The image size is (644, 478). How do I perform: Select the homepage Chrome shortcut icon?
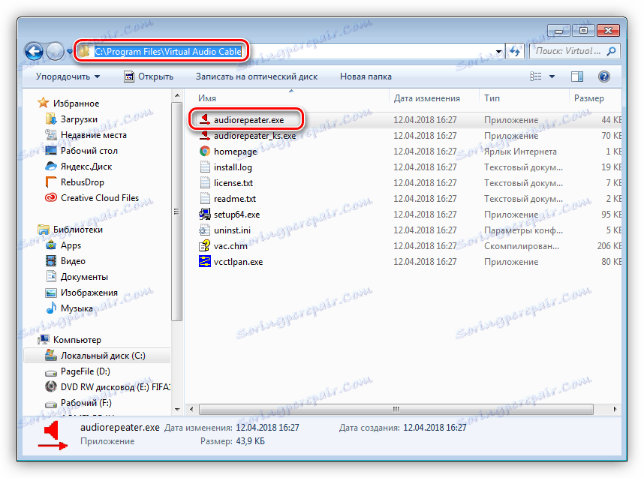[205, 151]
